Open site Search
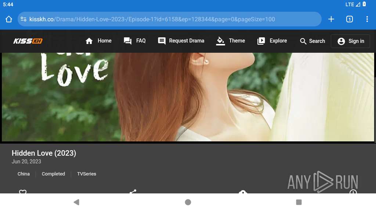 pos(312,41)
